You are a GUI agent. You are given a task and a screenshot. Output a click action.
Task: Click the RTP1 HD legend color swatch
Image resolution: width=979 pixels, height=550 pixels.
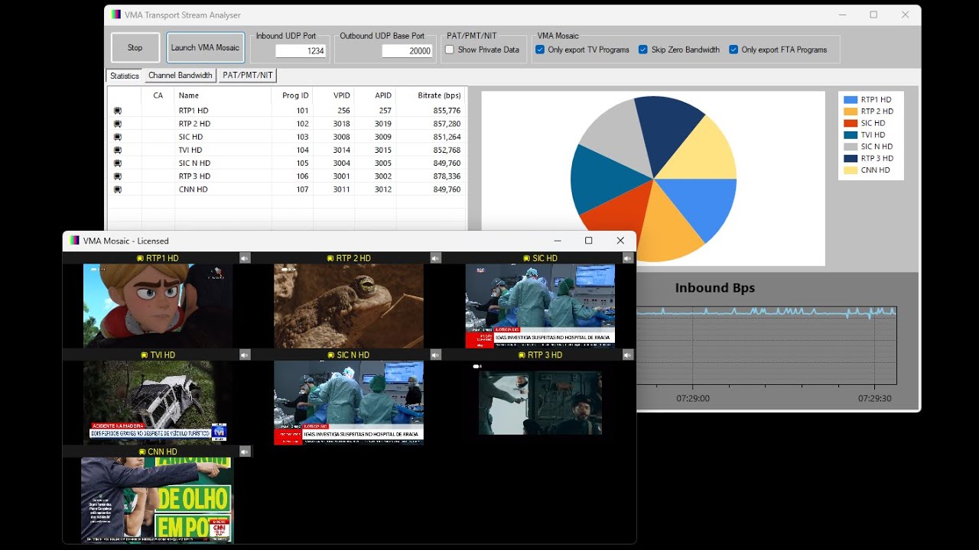pyautogui.click(x=851, y=99)
